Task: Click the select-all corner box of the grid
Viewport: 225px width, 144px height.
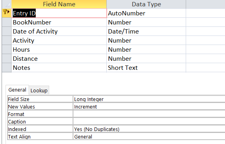Action: point(7,4)
